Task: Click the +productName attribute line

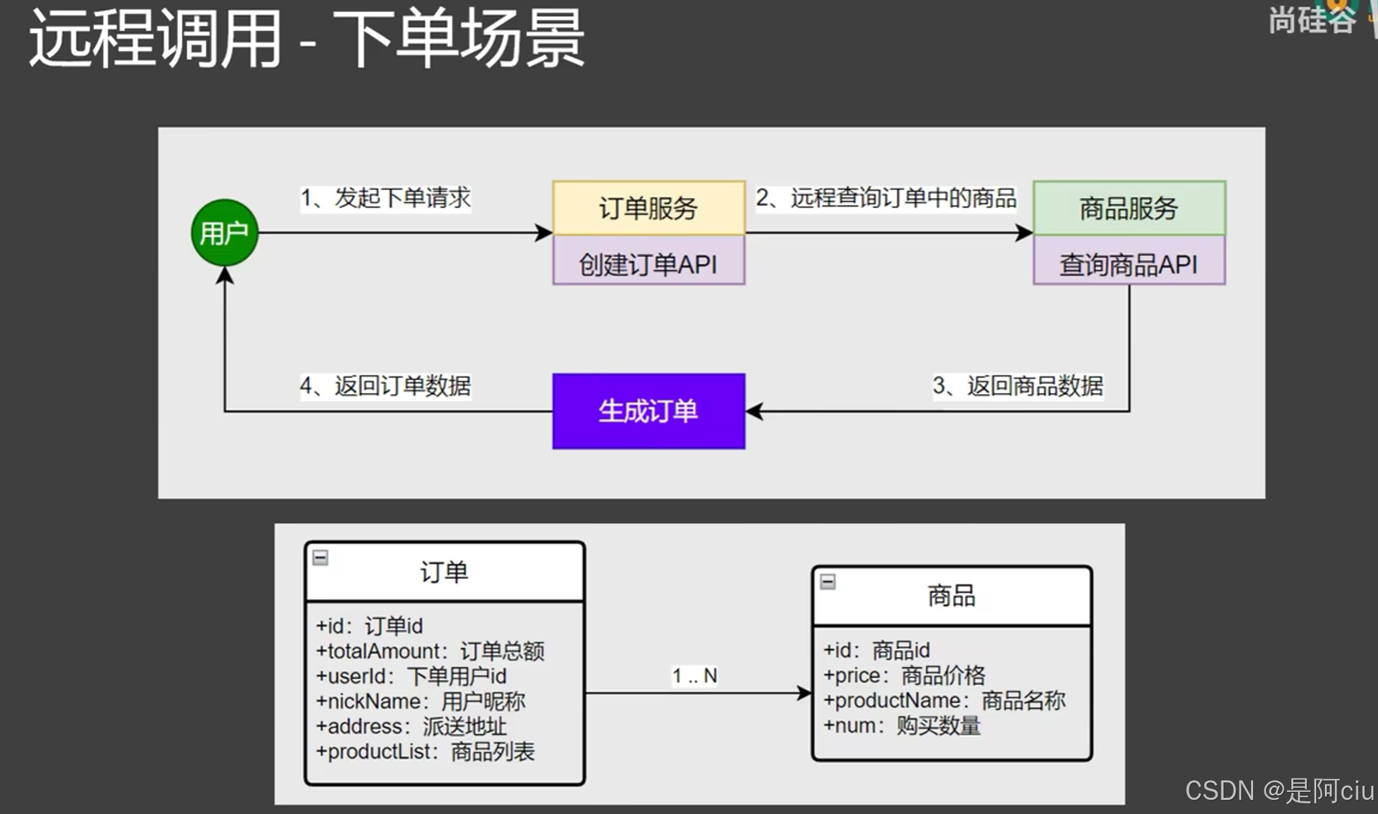Action: point(944,700)
